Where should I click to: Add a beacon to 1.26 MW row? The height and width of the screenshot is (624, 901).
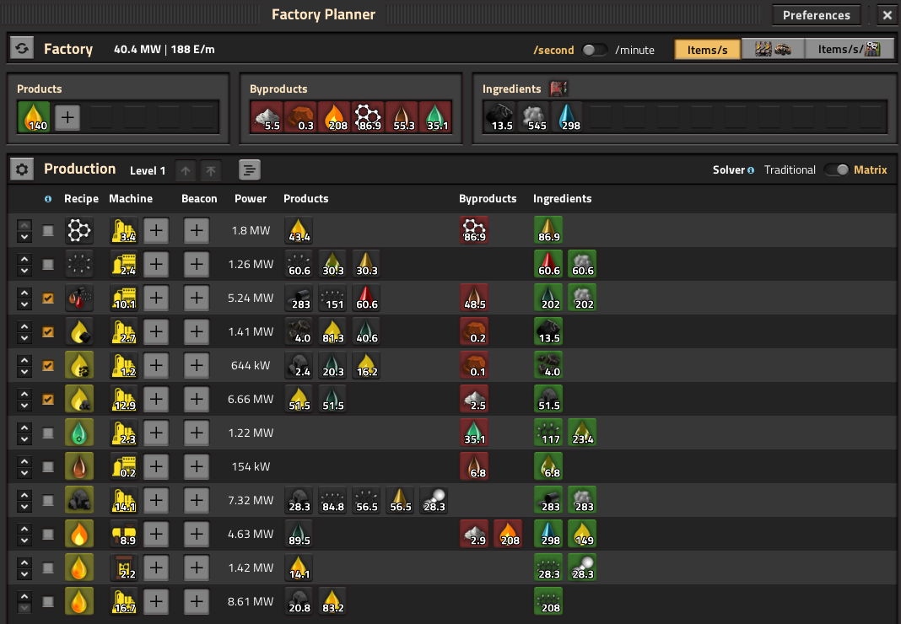[x=197, y=264]
